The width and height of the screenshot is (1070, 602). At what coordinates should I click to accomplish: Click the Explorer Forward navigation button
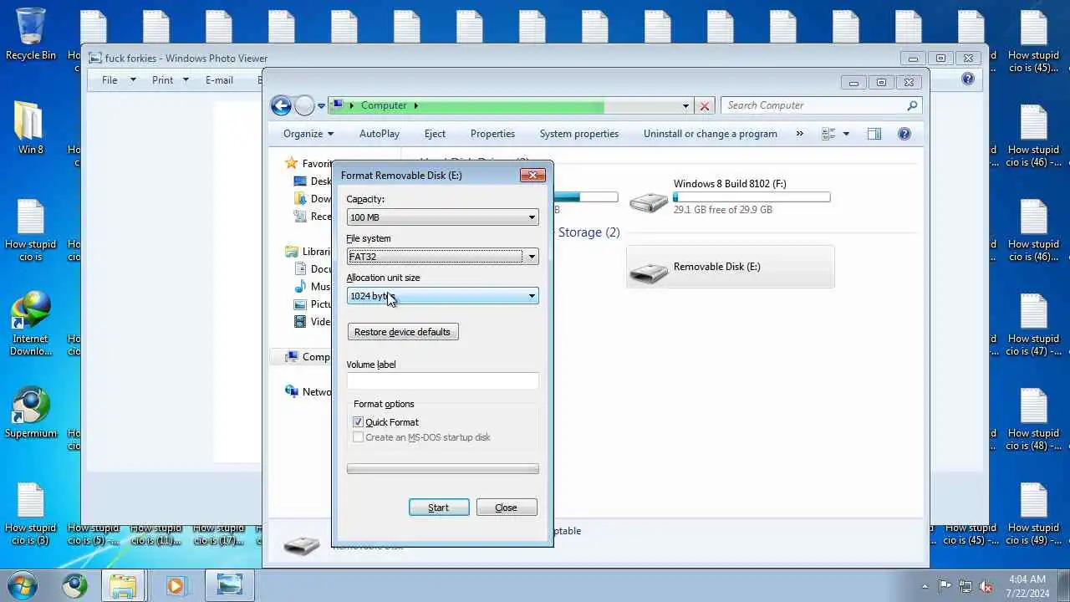point(304,105)
